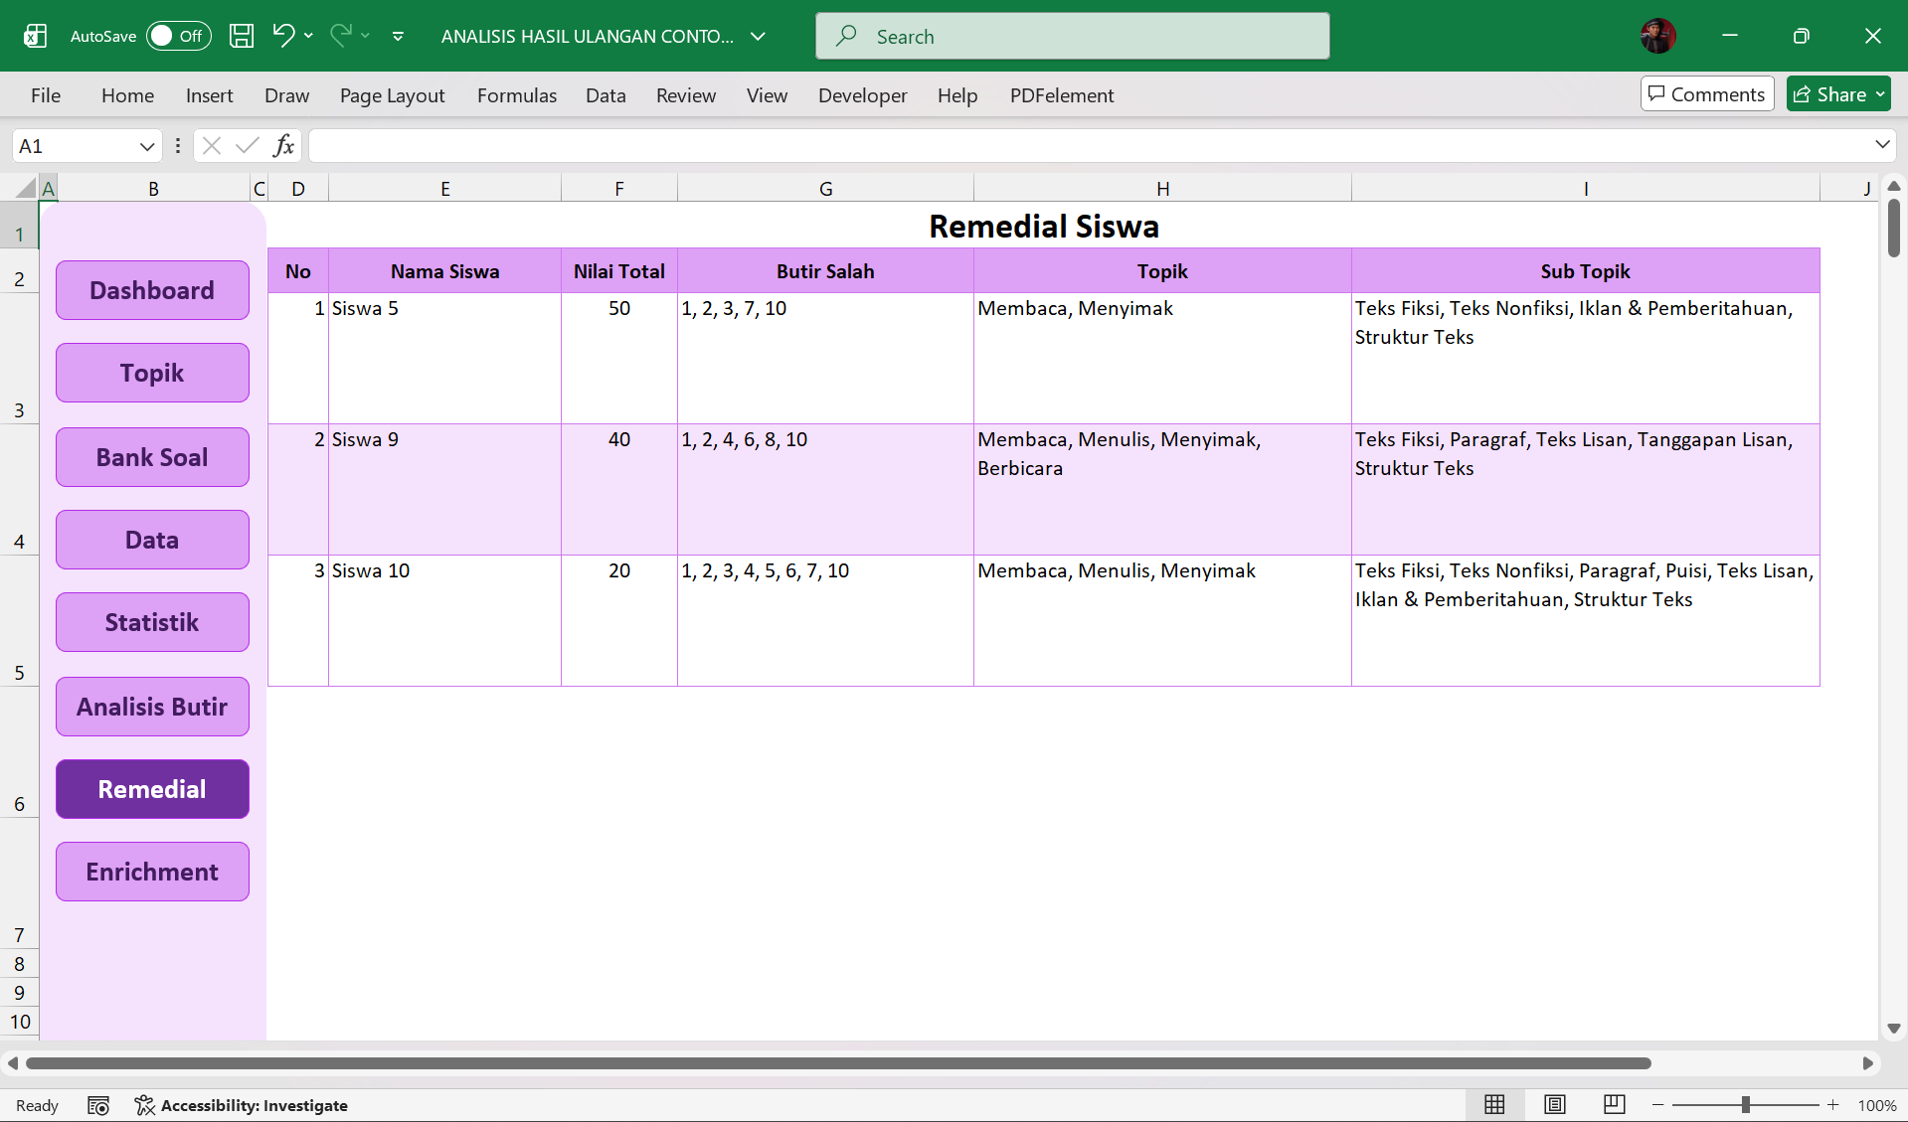The image size is (1908, 1122).
Task: Open the Review tab
Action: [x=686, y=95]
